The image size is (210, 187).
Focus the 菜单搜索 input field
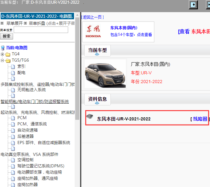[x=41, y=30]
